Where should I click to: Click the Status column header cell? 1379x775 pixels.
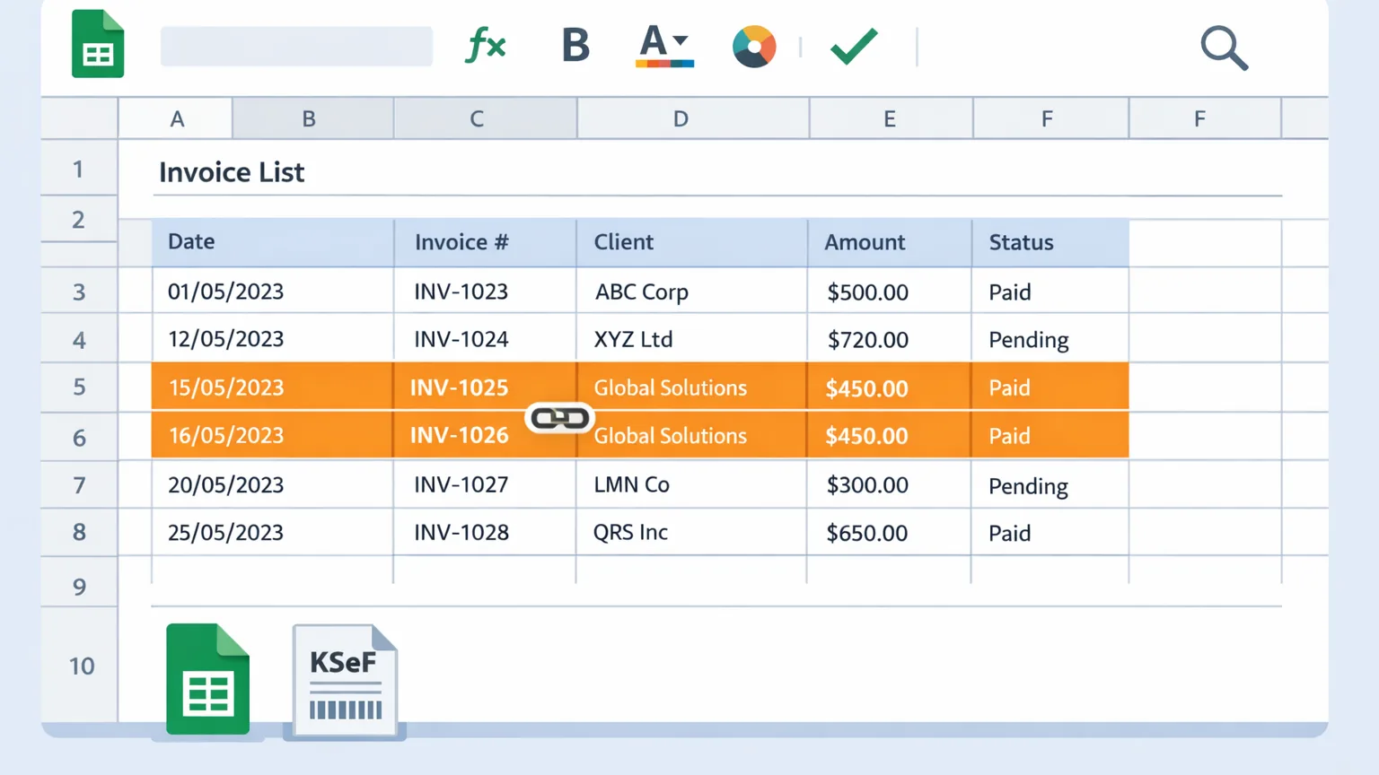coord(1050,242)
